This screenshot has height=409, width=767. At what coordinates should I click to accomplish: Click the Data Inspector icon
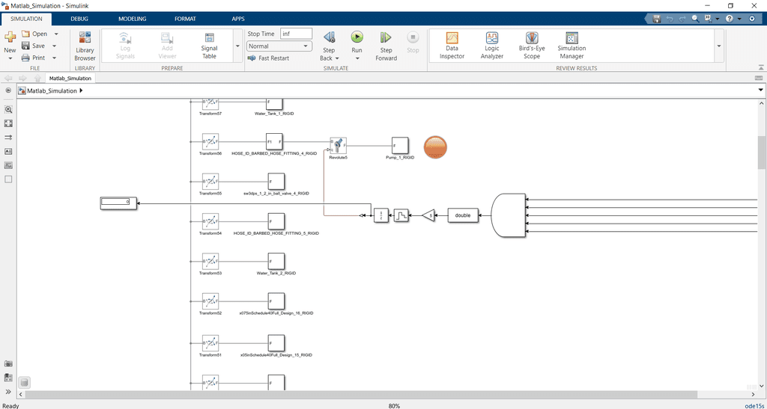452,45
